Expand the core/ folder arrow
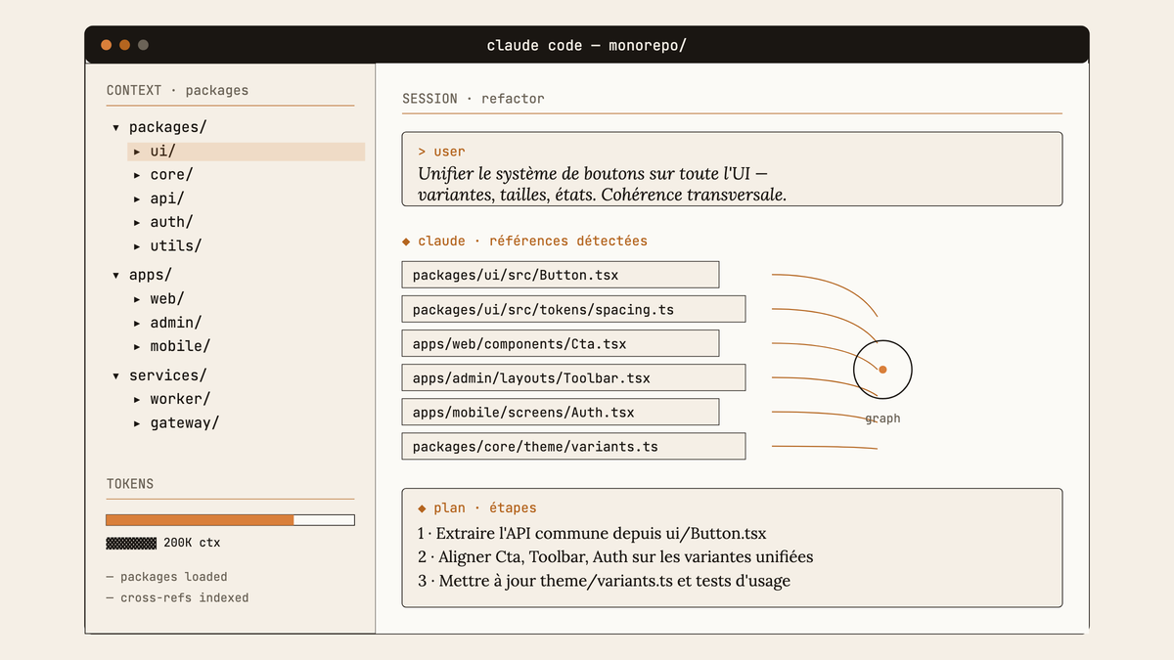Viewport: 1174px width, 660px height. 137,175
